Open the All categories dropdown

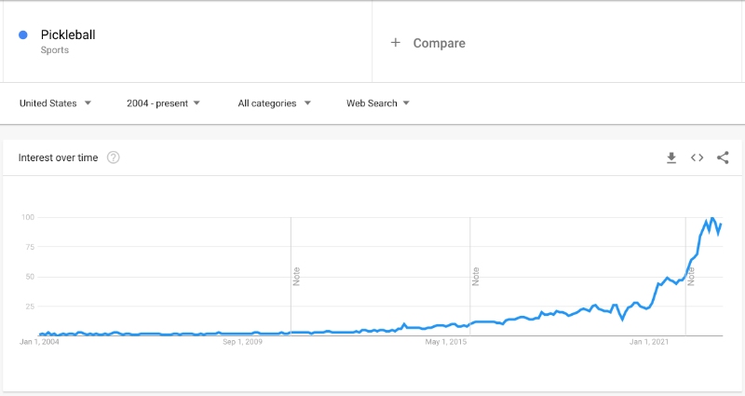275,103
